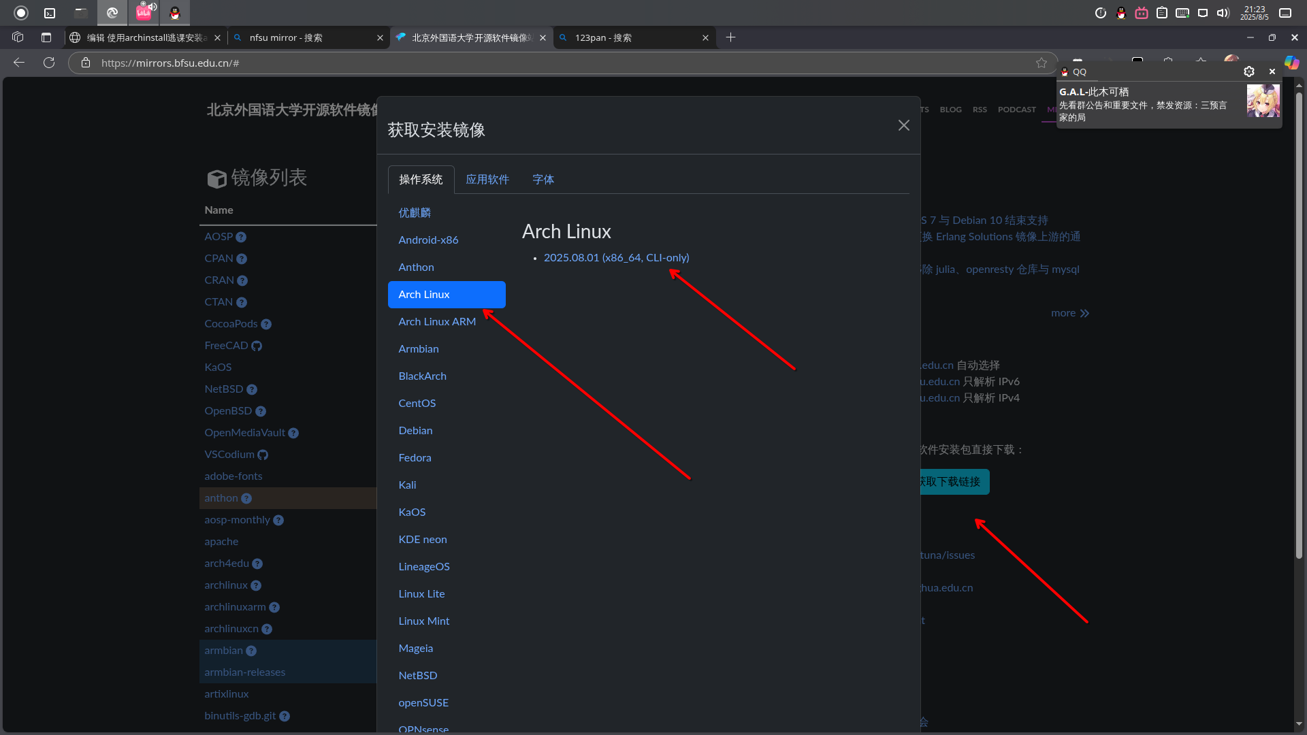Close the 获取安装镜像 dialog

click(904, 125)
